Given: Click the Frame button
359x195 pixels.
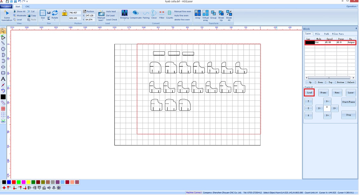Looking at the screenshot, I should (x=323, y=93).
